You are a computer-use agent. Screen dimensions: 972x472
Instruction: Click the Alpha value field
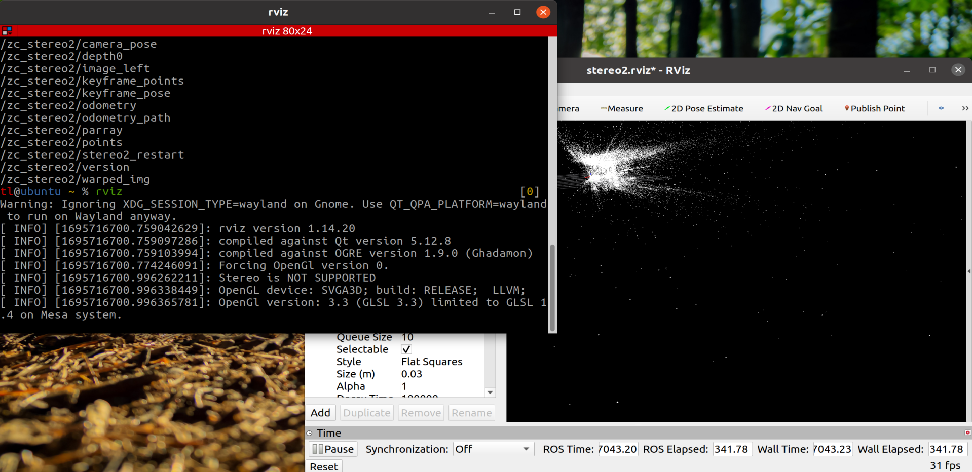(x=442, y=386)
